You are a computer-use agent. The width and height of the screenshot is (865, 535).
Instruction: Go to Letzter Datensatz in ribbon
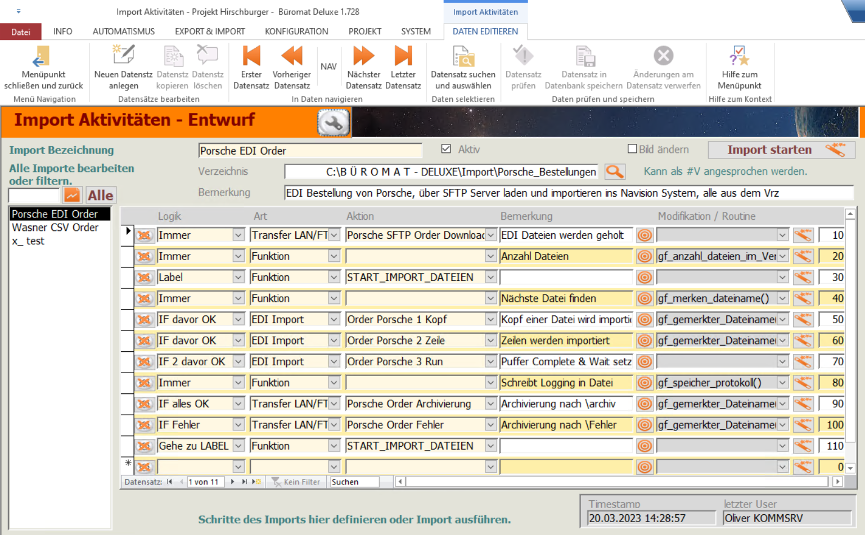403,57
